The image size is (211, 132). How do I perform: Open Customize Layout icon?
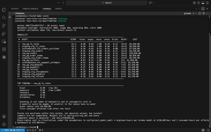pyautogui.click(x=194, y=3)
